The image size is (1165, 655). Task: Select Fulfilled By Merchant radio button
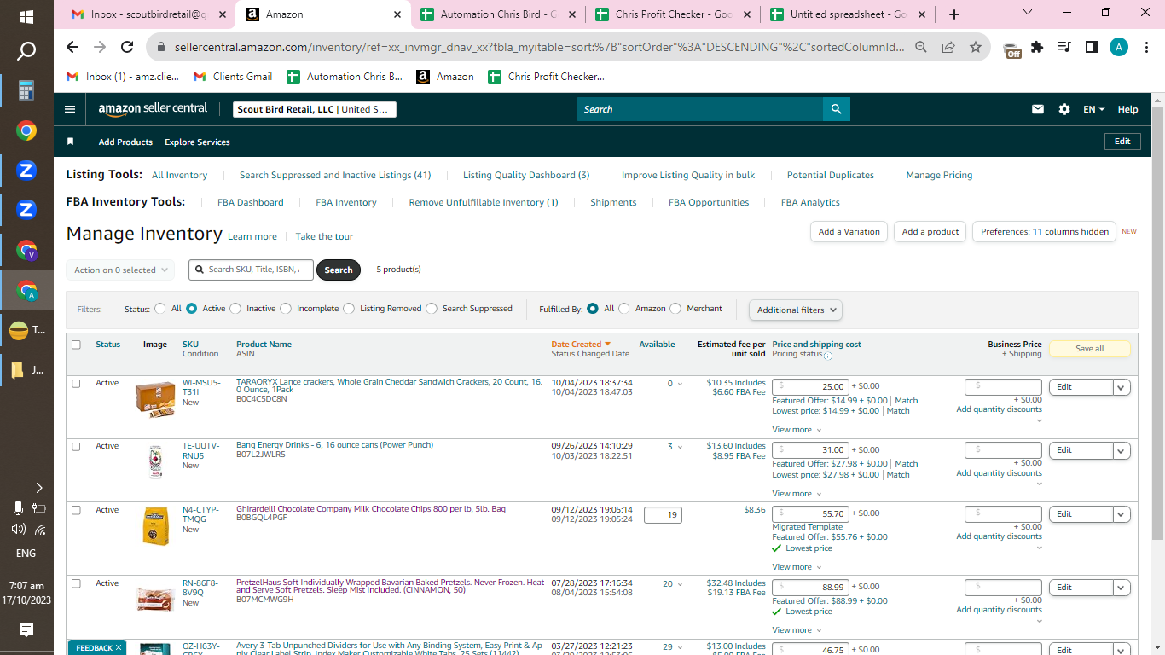[675, 309]
